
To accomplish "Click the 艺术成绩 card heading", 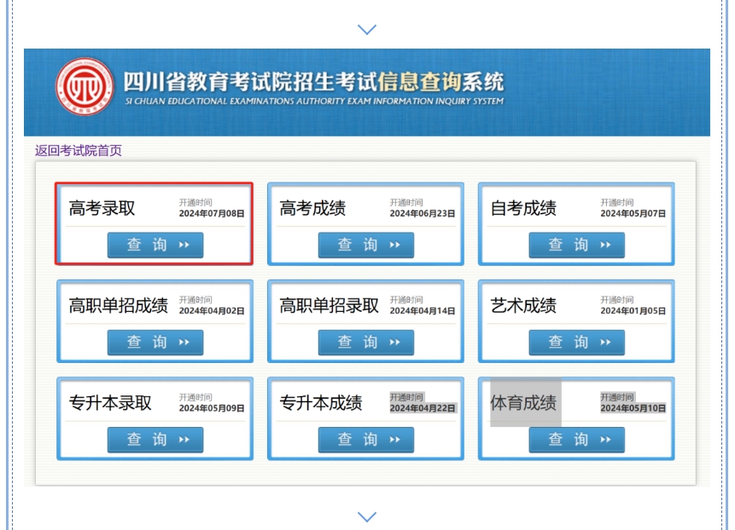I will click(523, 306).
